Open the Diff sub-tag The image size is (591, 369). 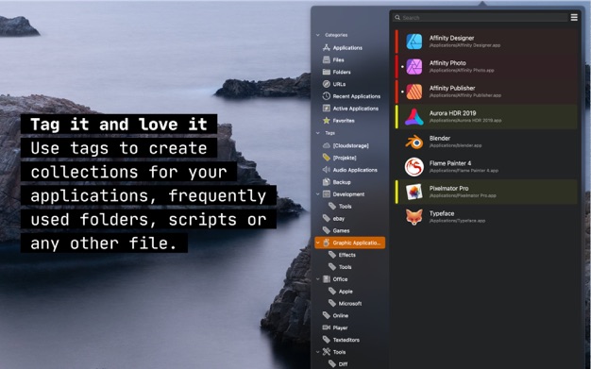(x=338, y=364)
